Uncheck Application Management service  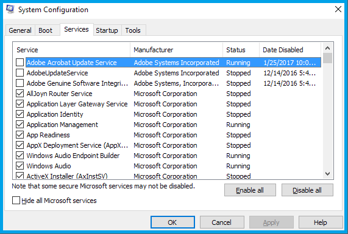click(20, 125)
